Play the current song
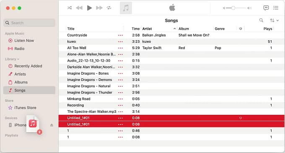The image size is (285, 153). point(89,8)
